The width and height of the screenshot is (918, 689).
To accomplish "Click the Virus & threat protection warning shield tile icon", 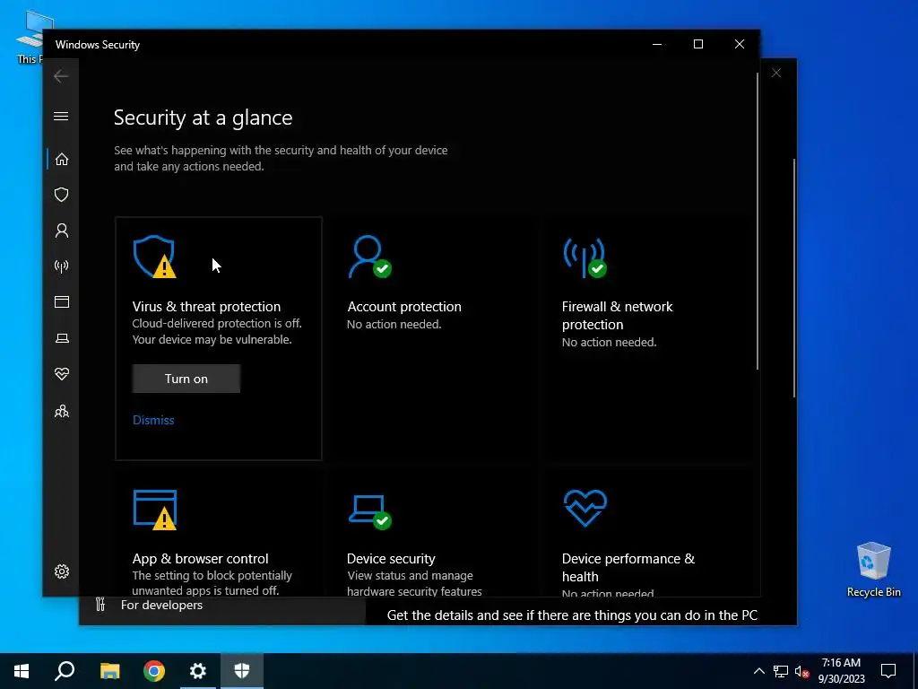I will coord(154,257).
